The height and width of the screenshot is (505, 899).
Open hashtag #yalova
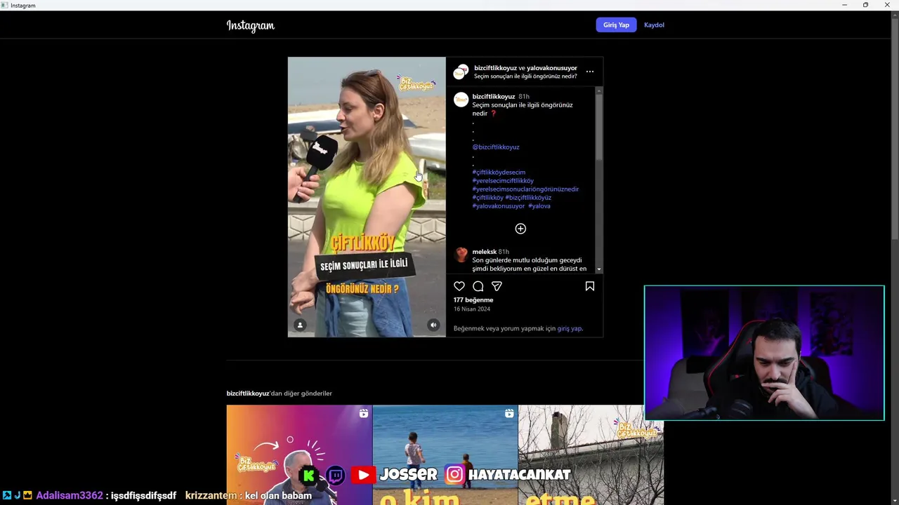click(x=539, y=206)
